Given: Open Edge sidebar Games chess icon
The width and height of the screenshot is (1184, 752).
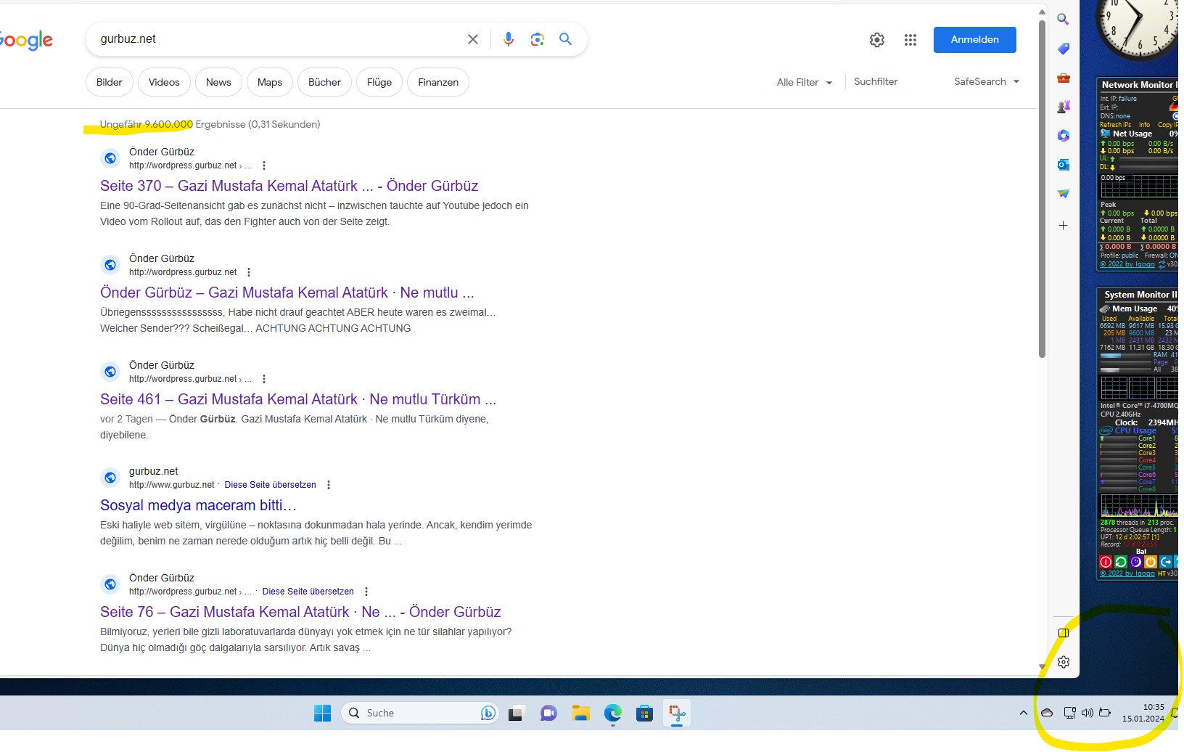Looking at the screenshot, I should point(1063,107).
